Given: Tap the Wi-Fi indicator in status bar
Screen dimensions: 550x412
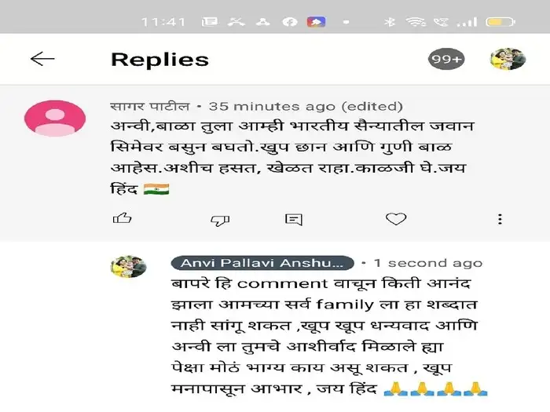Looking at the screenshot, I should (416, 22).
